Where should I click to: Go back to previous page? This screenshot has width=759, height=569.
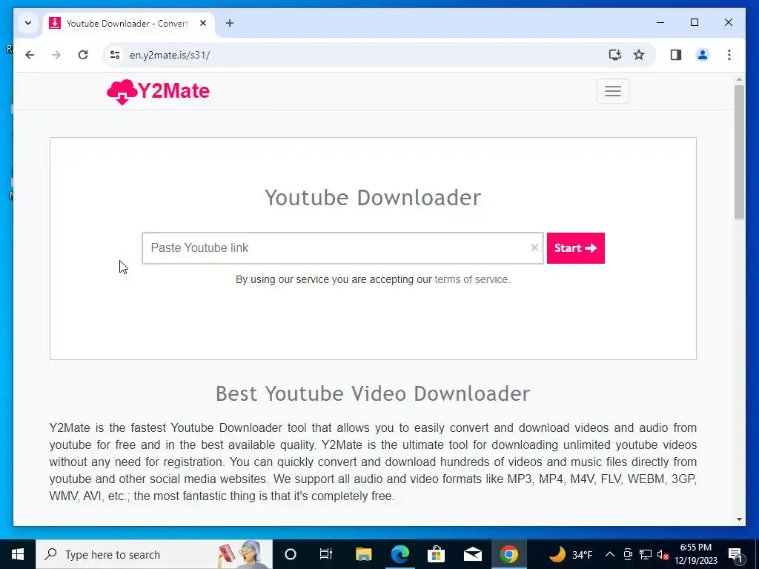(30, 55)
